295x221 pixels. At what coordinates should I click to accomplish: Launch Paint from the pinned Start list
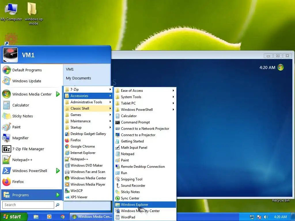[31, 127]
